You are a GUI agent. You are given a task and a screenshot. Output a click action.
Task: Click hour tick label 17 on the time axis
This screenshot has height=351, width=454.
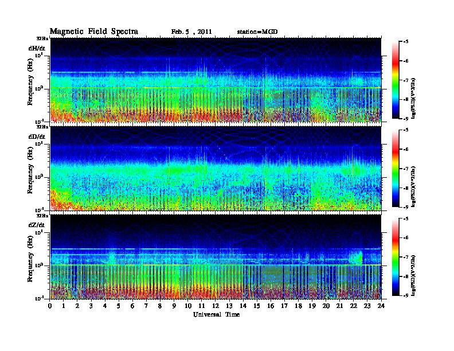[284, 306]
